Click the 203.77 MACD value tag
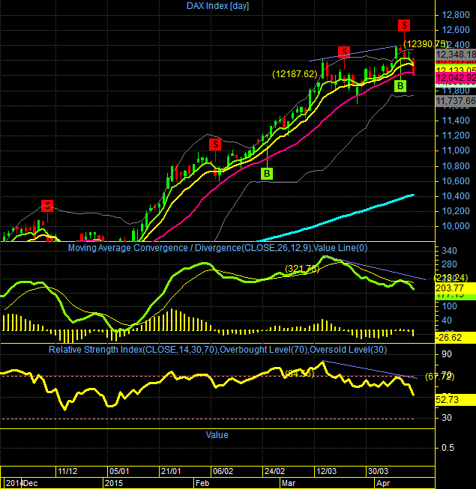This screenshot has width=476, height=489. coord(456,288)
